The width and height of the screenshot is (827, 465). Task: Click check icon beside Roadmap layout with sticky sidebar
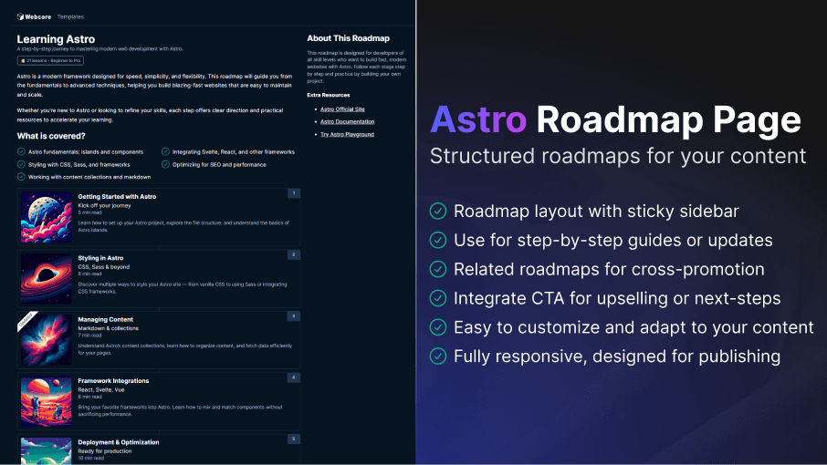(438, 212)
